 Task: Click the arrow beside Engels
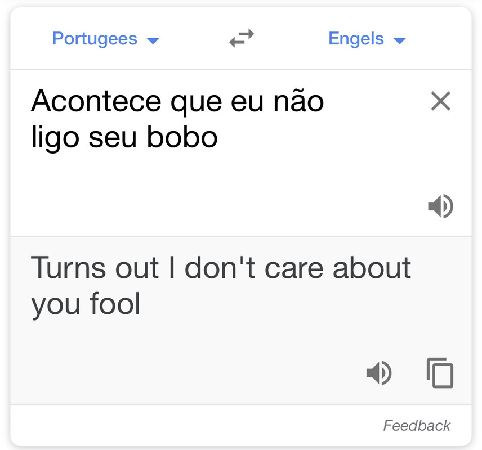click(x=400, y=40)
